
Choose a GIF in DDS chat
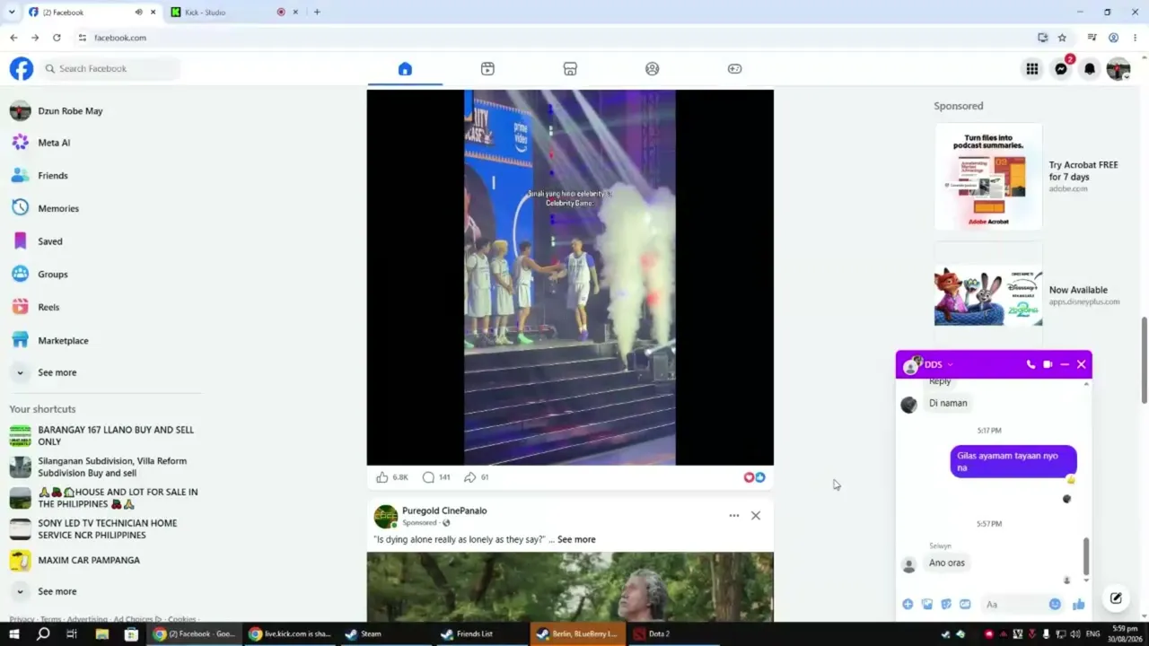click(x=965, y=605)
